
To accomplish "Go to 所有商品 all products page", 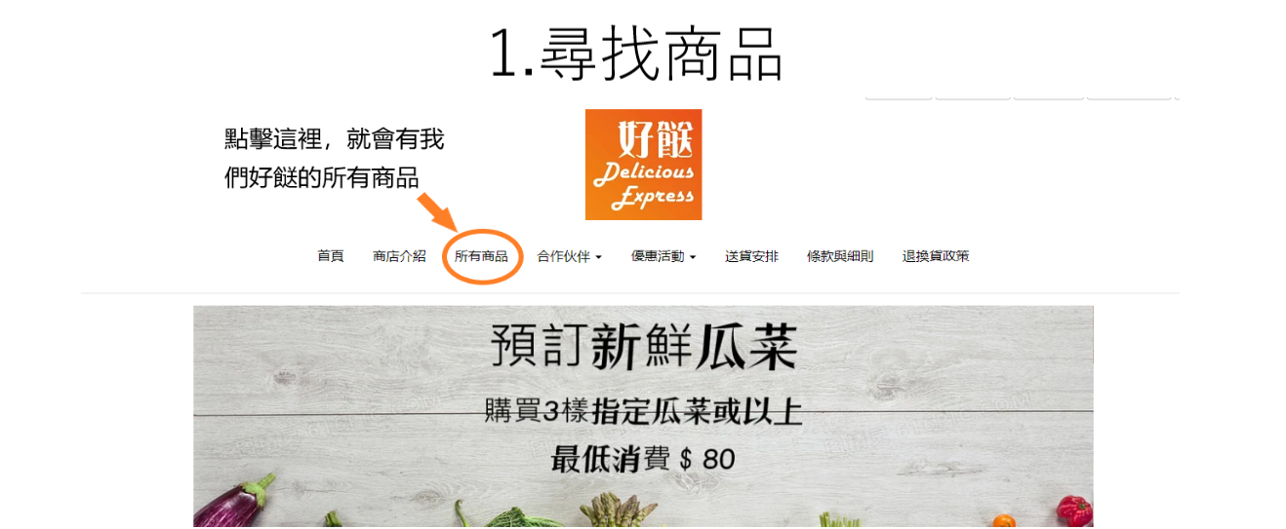I will point(481,256).
